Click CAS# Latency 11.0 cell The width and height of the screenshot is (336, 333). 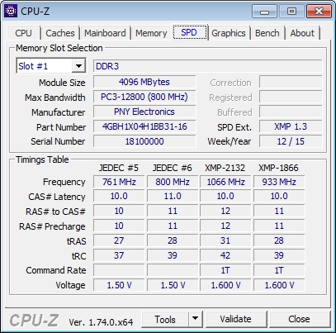(173, 197)
